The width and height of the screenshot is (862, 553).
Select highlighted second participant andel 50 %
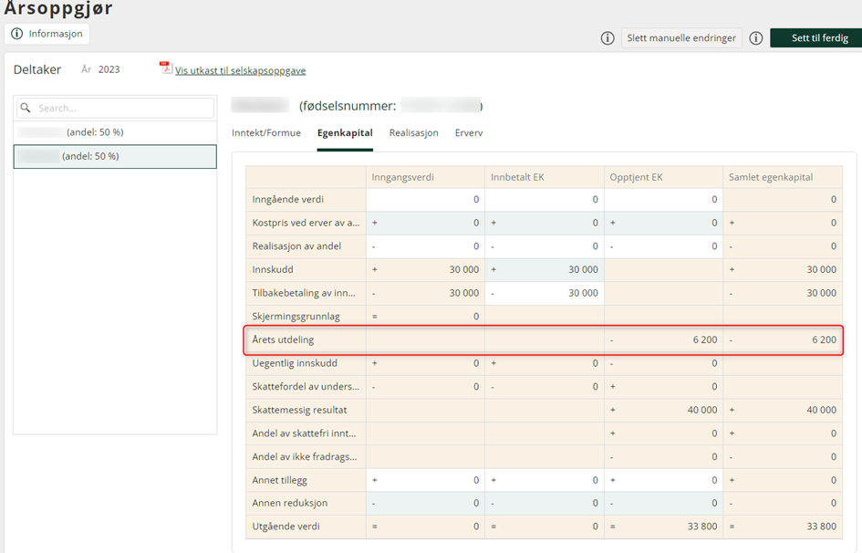coord(115,156)
